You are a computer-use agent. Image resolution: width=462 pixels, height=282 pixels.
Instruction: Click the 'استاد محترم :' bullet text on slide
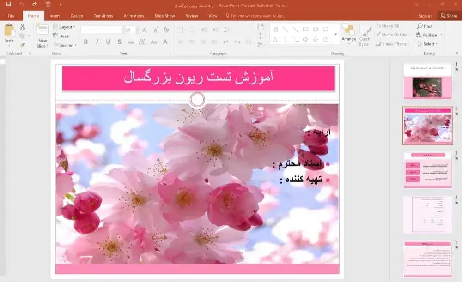[x=297, y=164]
